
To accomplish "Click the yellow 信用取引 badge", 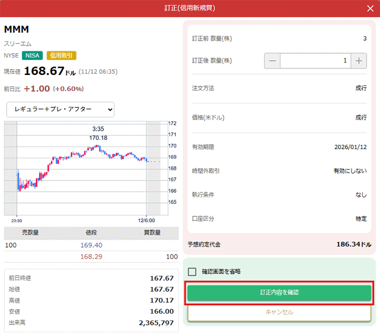I will [61, 55].
